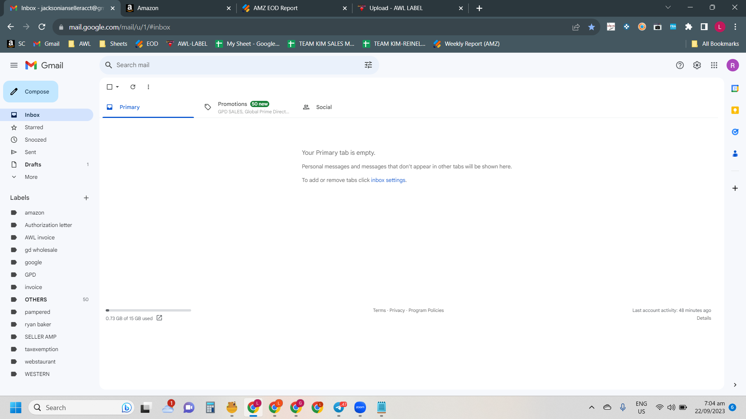This screenshot has width=746, height=419.
Task: Open the Snoozed folder
Action: [x=47, y=140]
